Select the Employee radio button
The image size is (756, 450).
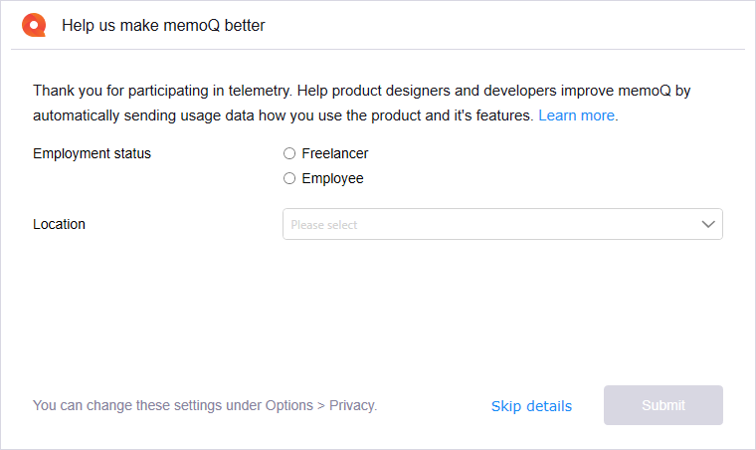[x=289, y=178]
